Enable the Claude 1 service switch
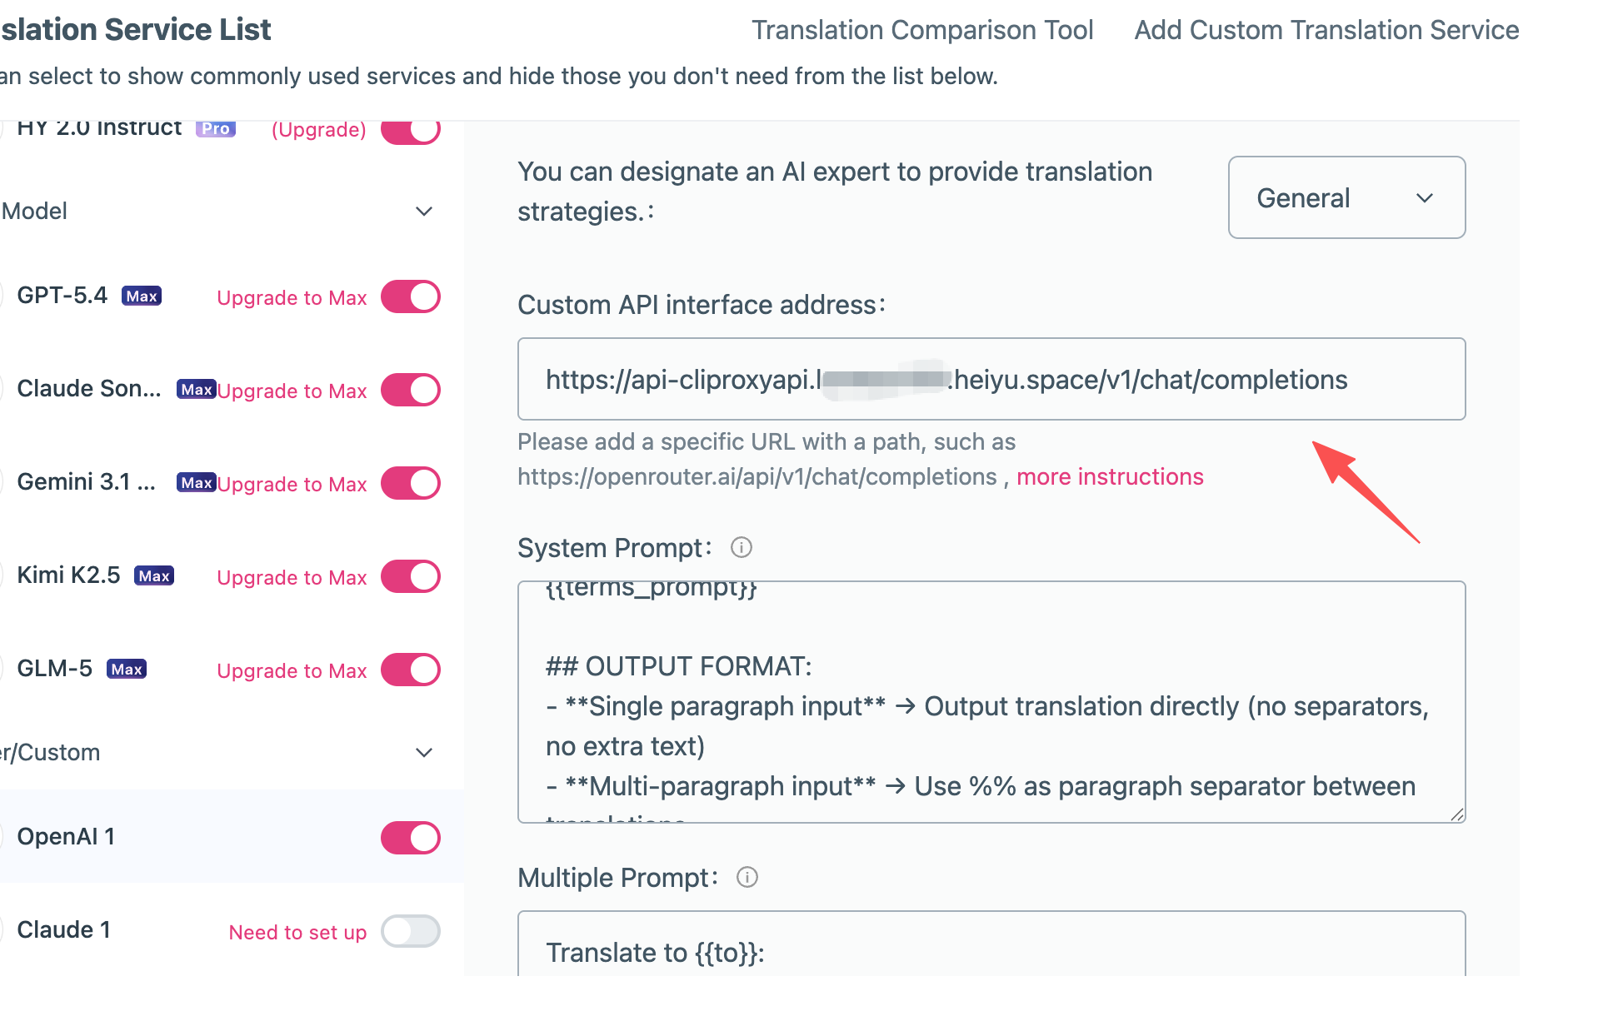1603x1031 pixels. click(411, 931)
